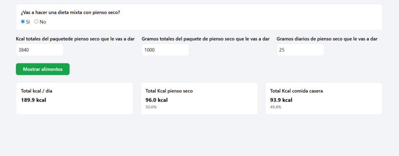Click the 50.6% dry food percentage
This screenshot has height=156, width=399.
click(151, 107)
